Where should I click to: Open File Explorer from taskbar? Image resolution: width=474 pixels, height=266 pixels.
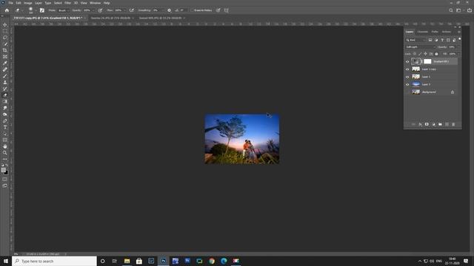pos(127,261)
